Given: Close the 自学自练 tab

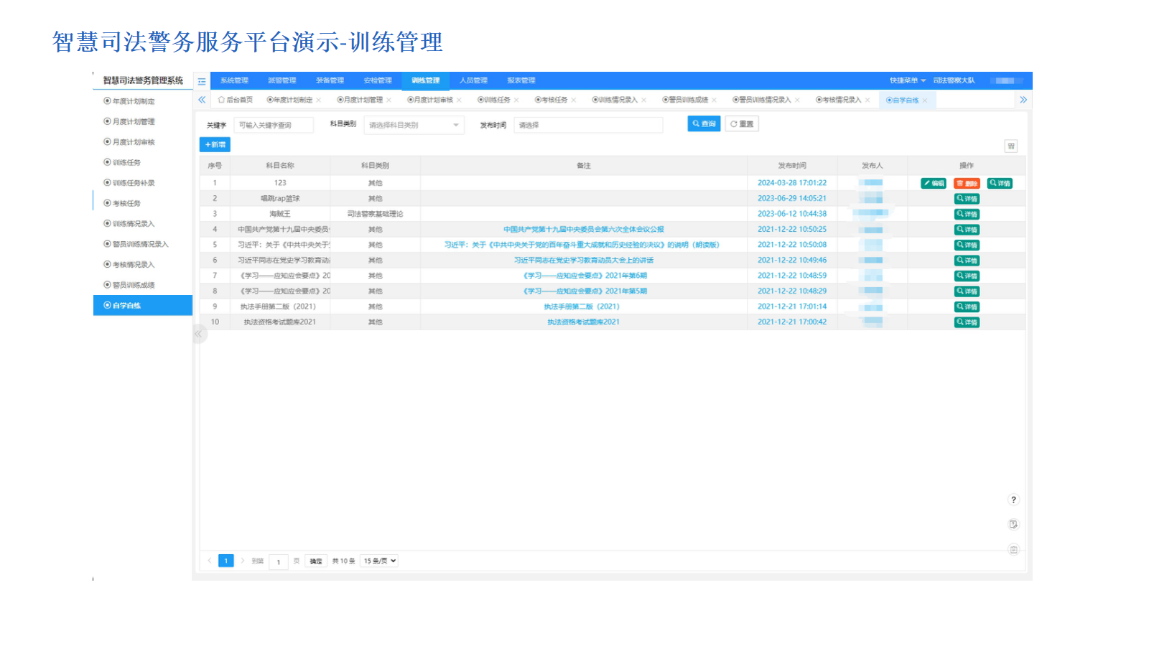Looking at the screenshot, I should coord(925,100).
